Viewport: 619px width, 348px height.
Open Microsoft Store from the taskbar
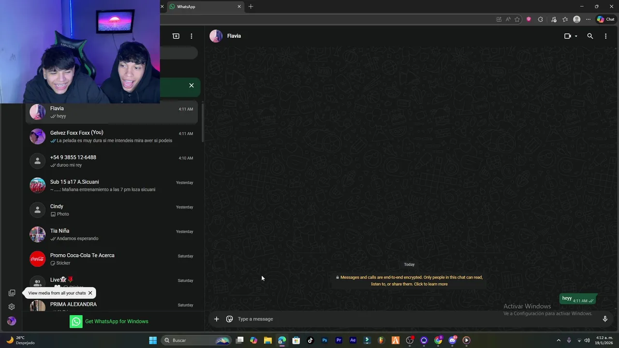pos(296,340)
